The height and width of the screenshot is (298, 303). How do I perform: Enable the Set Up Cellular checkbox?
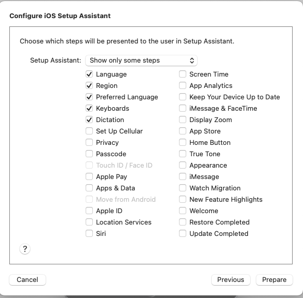[x=89, y=131]
